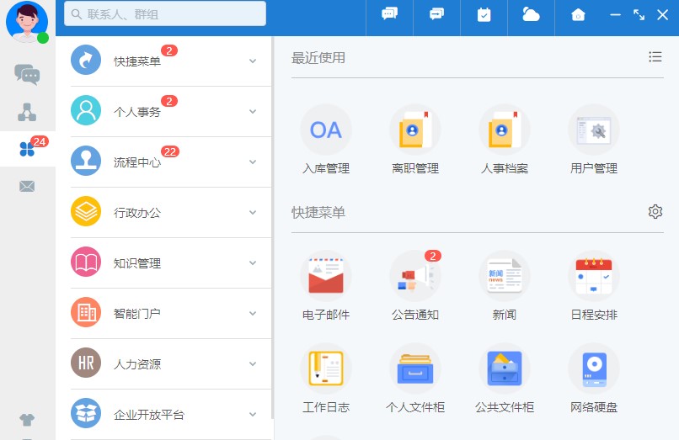Click the red 2 badge on 公告通知
The height and width of the screenshot is (440, 679).
tap(433, 256)
